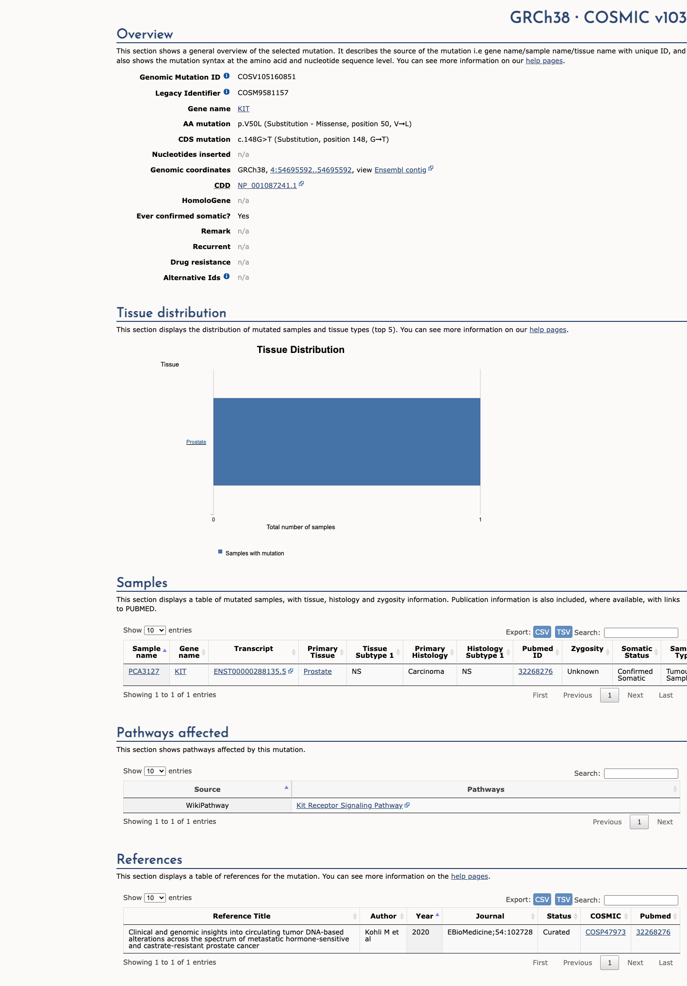Open the Samples table entries-per-page dropdown

(155, 630)
